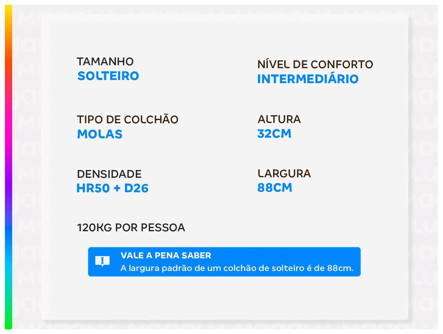Select the INTERMEDIÁRIO comfort value
The image size is (443, 334).
[308, 79]
